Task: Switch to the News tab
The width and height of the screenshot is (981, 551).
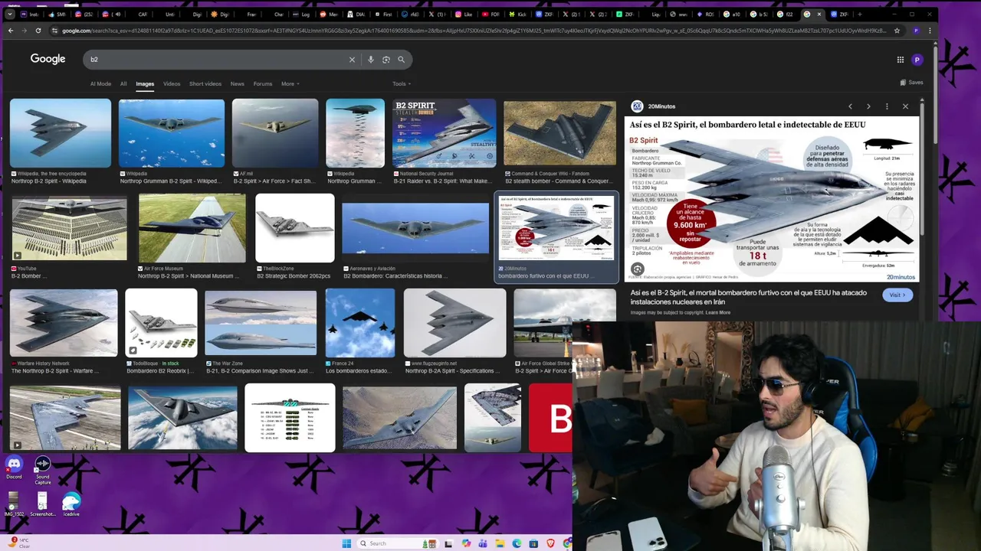Action: click(238, 83)
